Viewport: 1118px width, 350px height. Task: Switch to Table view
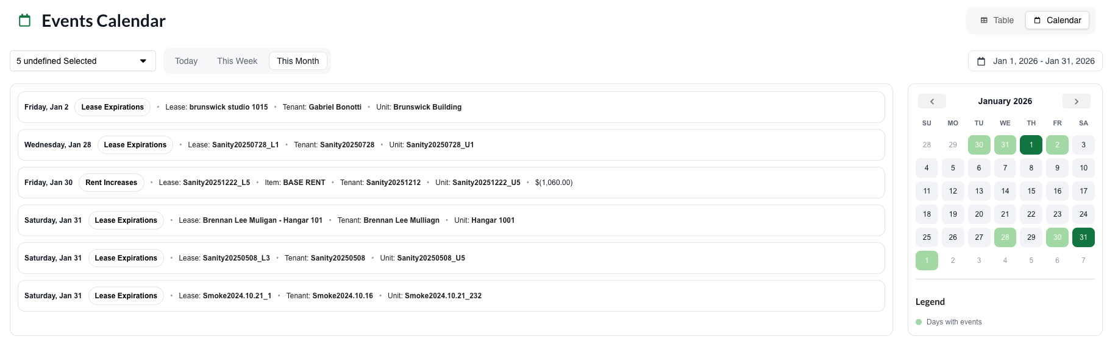(997, 20)
